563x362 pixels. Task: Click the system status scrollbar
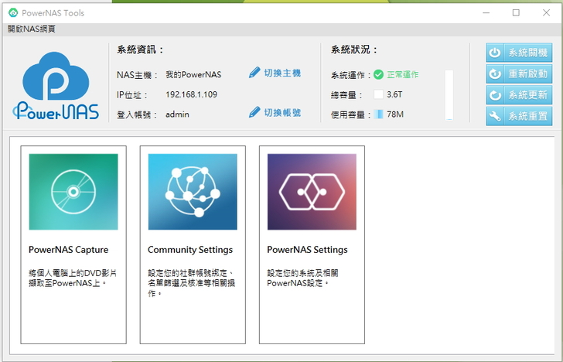click(x=449, y=94)
